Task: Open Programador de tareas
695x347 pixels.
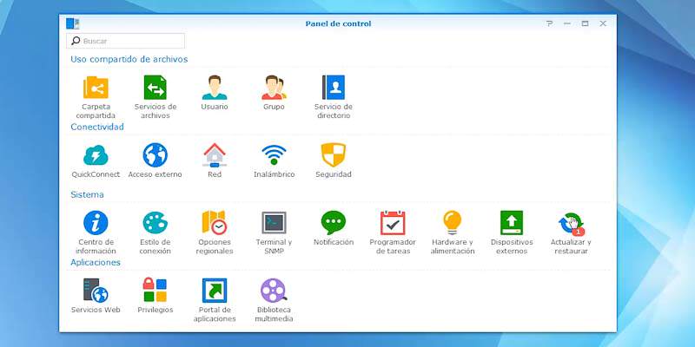Action: click(x=393, y=223)
